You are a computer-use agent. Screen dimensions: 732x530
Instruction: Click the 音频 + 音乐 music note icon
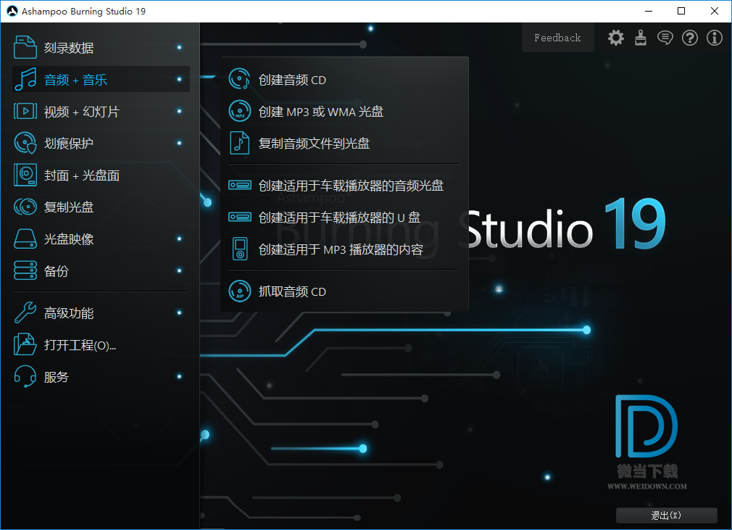tap(25, 79)
